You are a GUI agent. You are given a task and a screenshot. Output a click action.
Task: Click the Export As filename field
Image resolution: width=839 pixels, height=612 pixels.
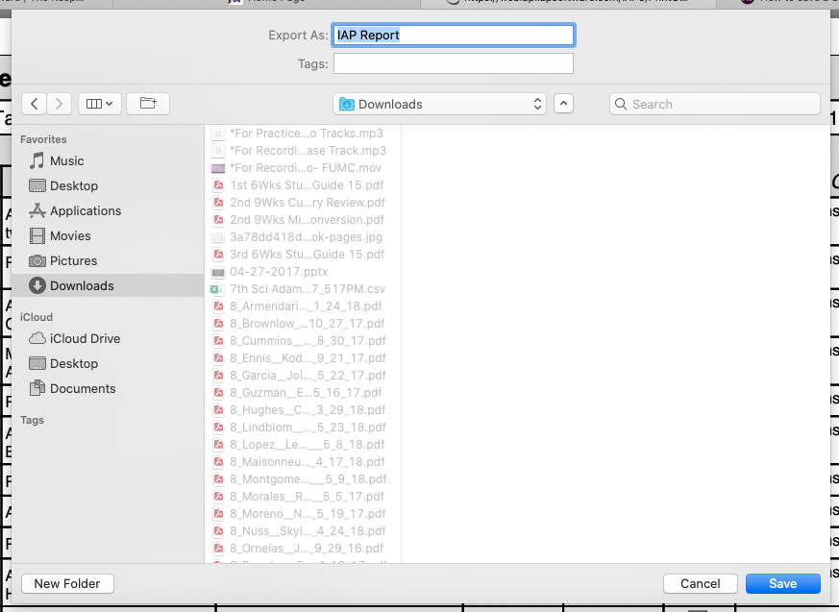(x=454, y=36)
